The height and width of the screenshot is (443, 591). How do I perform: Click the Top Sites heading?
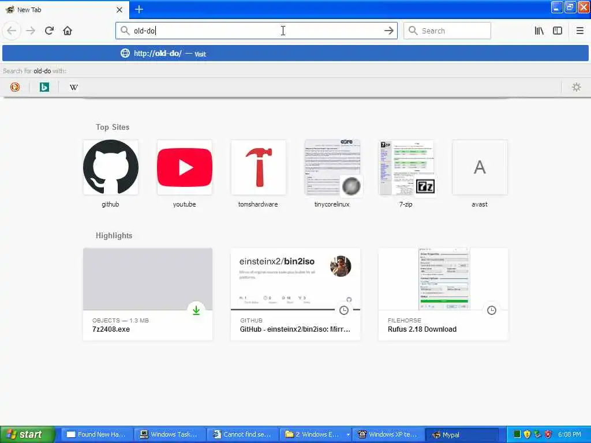[113, 127]
